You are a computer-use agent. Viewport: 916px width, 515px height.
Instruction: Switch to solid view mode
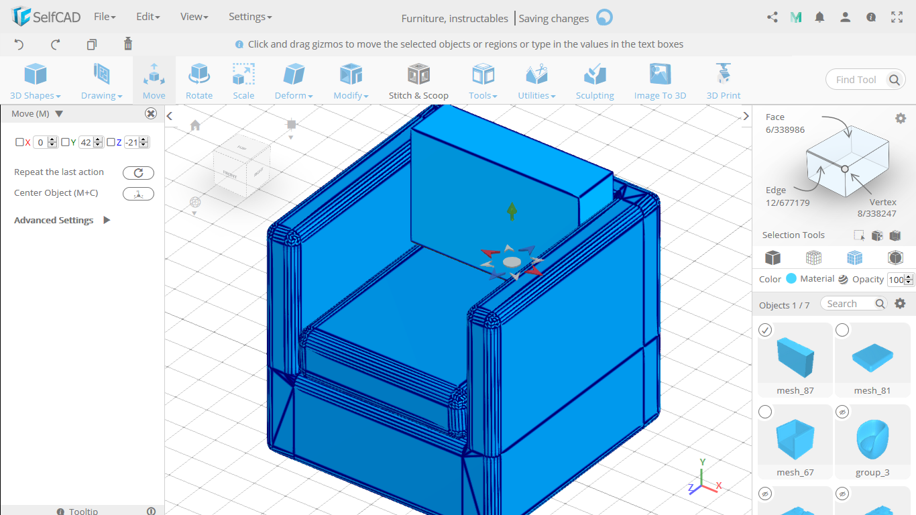(773, 257)
